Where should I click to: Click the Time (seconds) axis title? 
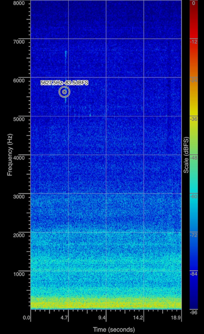coord(114,330)
